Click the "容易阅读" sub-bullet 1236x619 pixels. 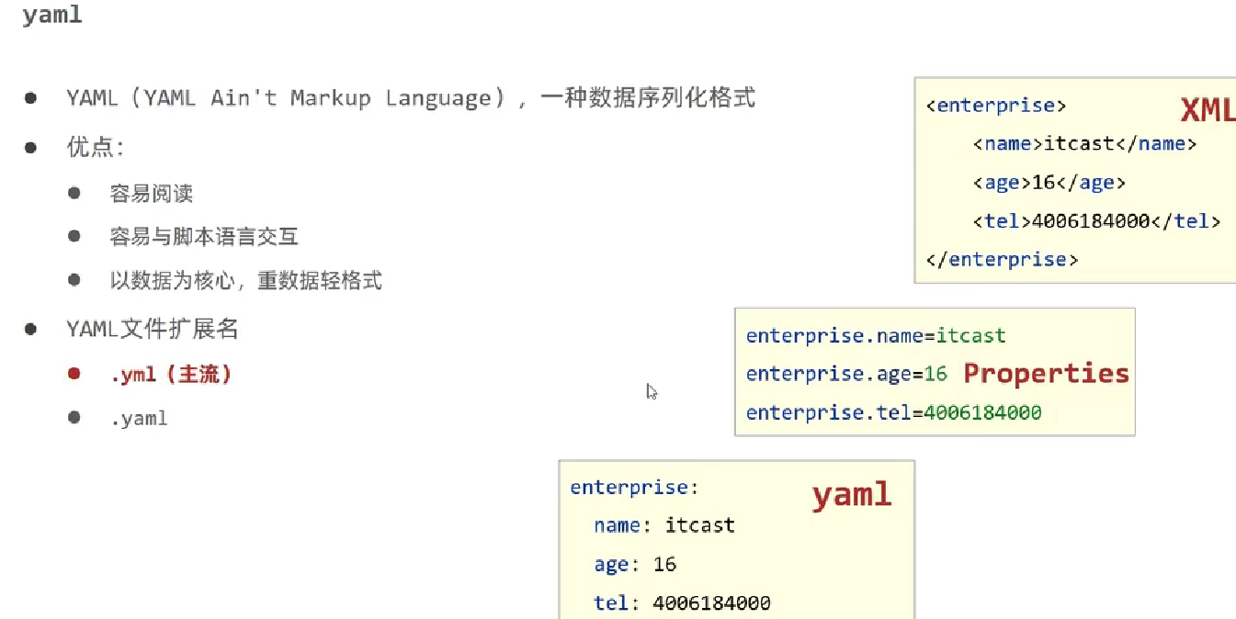(x=152, y=194)
